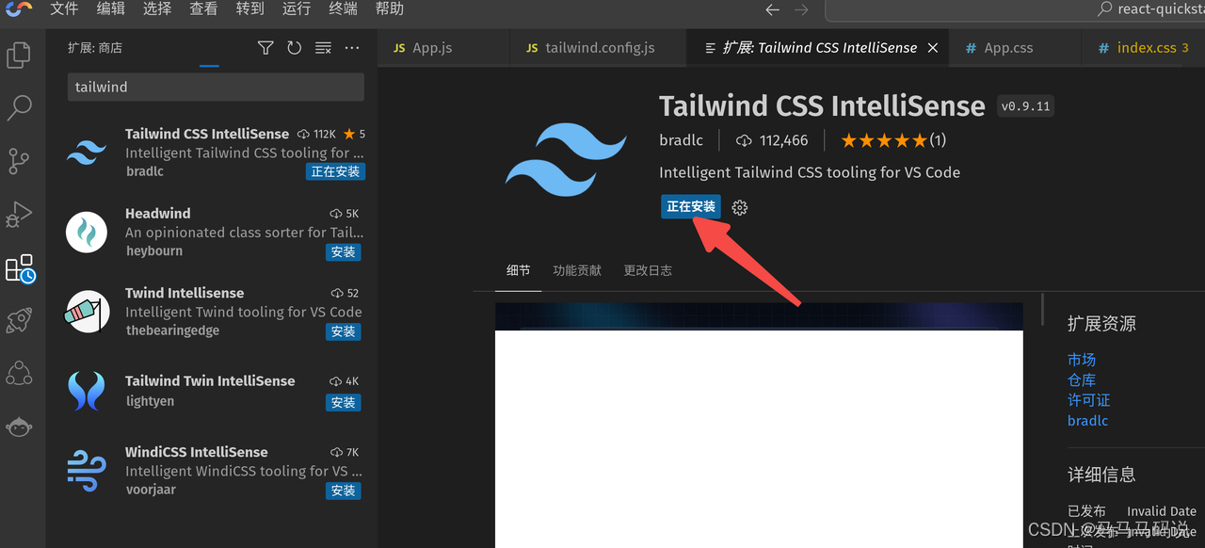Click the readme scrollbar beside preview
Screen dimensions: 1205x548
(1042, 310)
